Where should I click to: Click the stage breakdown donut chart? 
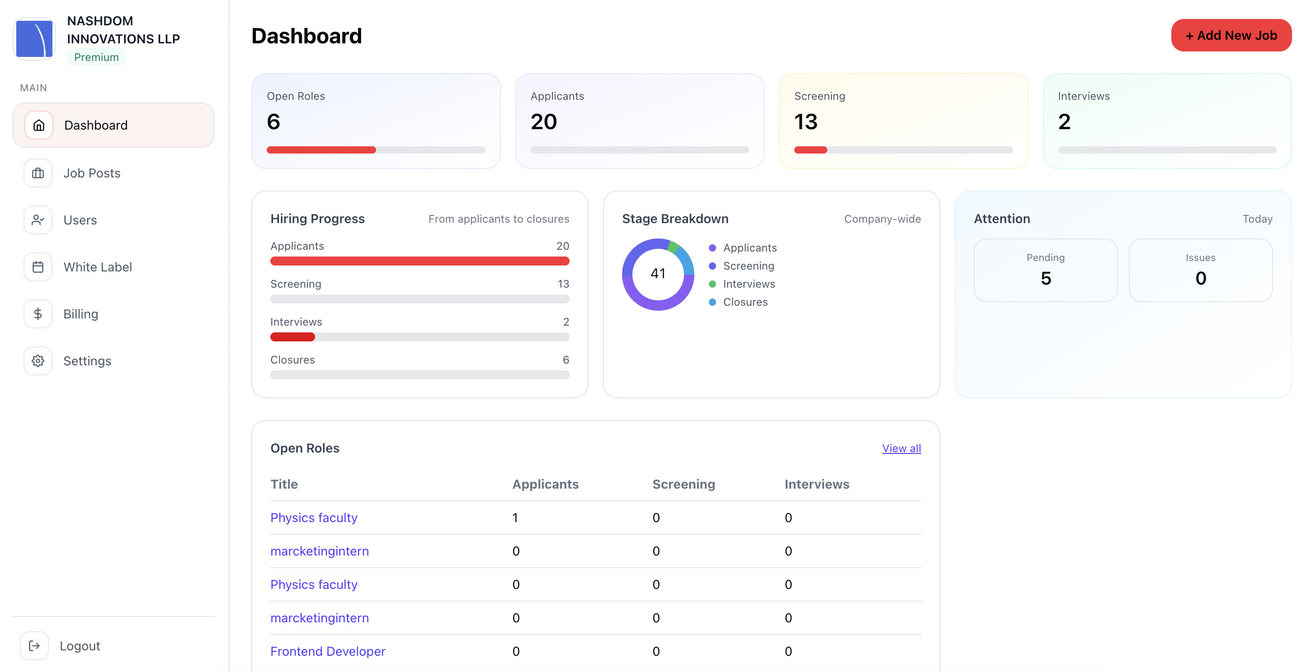click(658, 275)
